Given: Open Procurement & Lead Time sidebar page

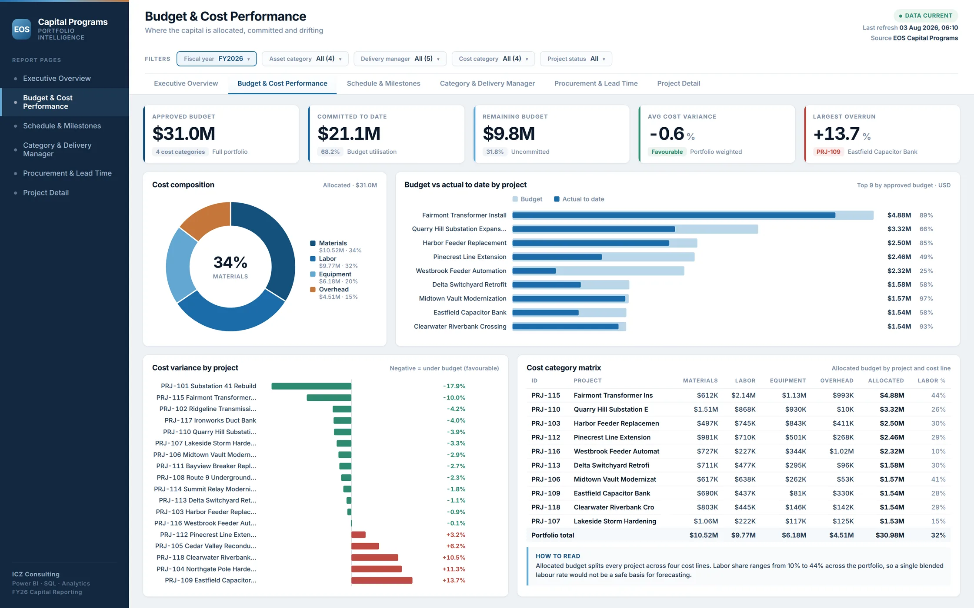Looking at the screenshot, I should click(x=64, y=173).
